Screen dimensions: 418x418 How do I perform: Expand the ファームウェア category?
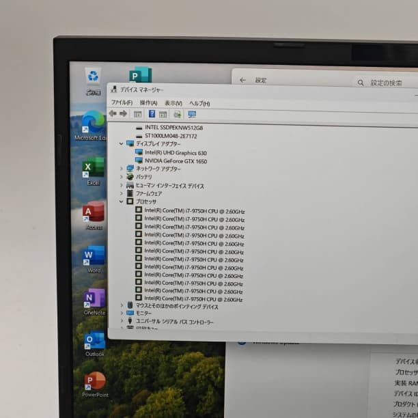tap(122, 193)
